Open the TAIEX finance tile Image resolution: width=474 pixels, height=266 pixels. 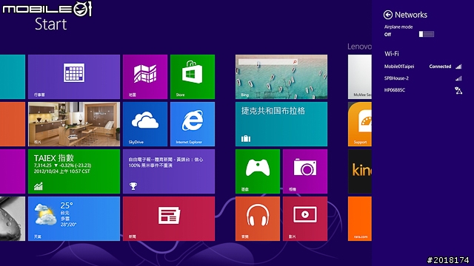(x=74, y=171)
